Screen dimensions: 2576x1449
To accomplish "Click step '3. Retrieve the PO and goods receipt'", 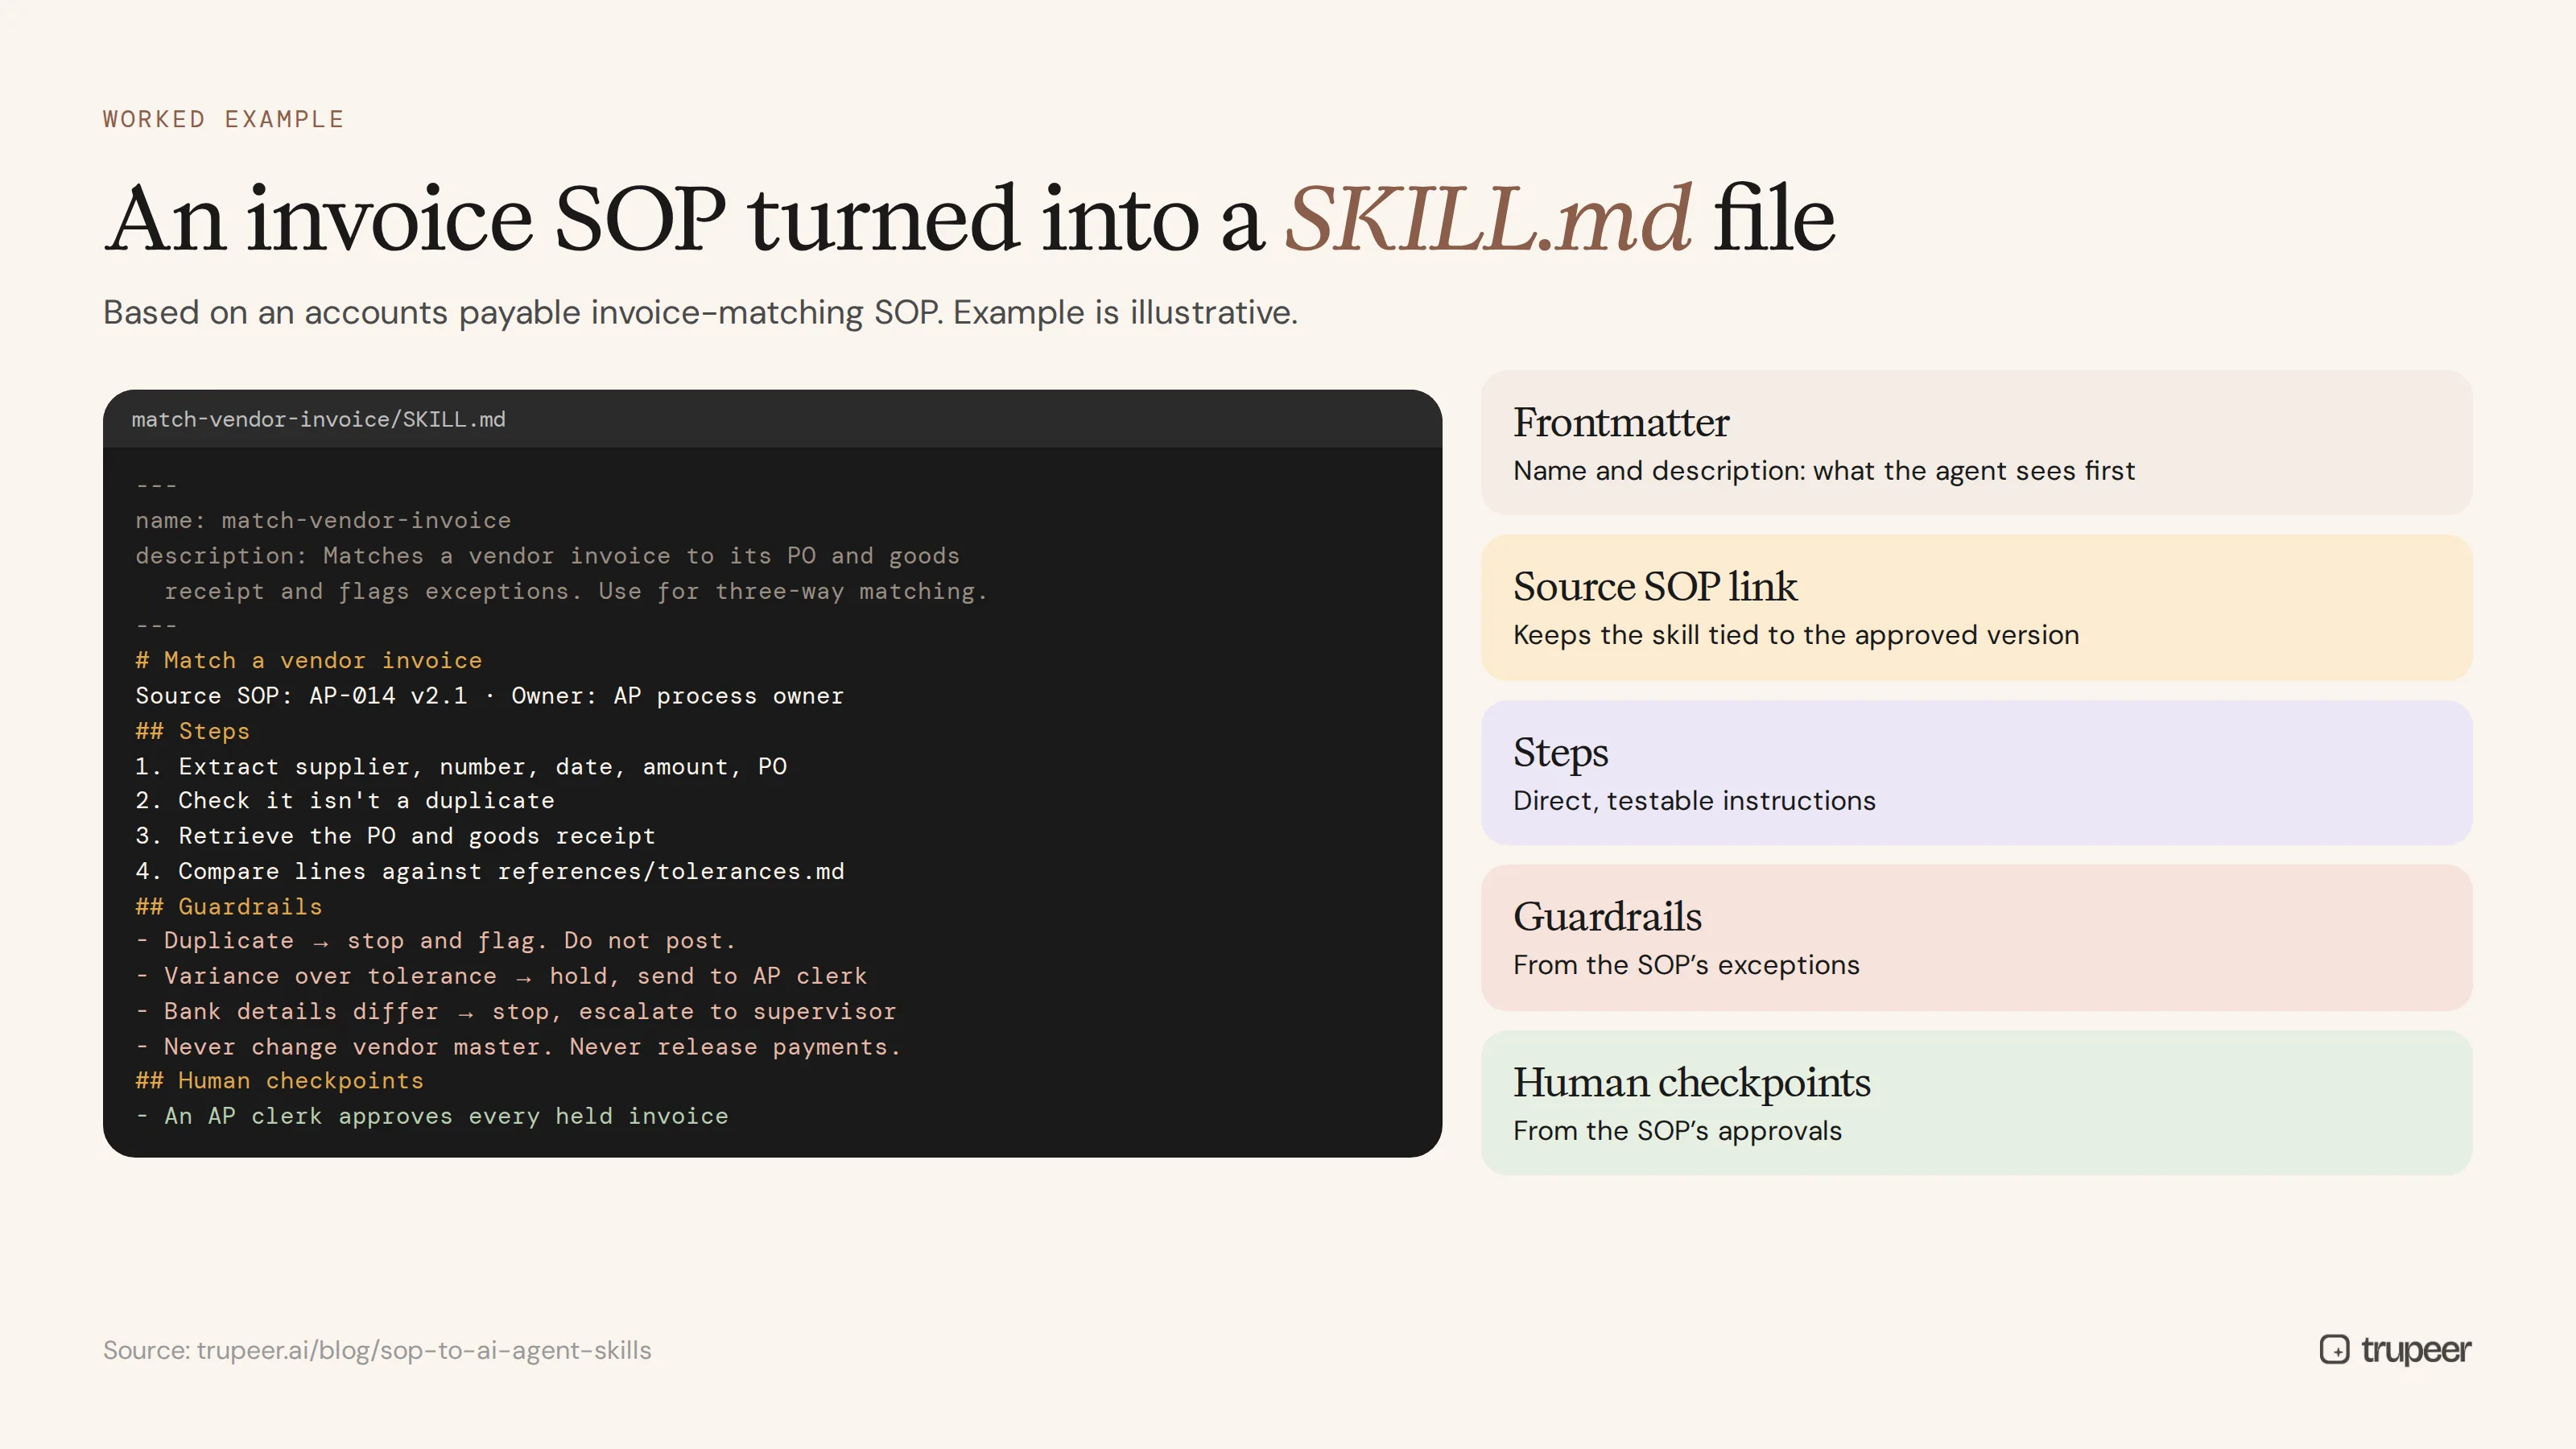I will pyautogui.click(x=395, y=836).
